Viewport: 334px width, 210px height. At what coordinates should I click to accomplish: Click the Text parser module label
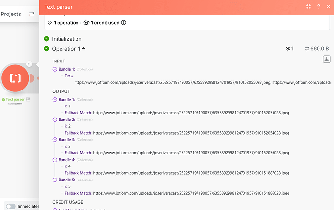pos(15,99)
